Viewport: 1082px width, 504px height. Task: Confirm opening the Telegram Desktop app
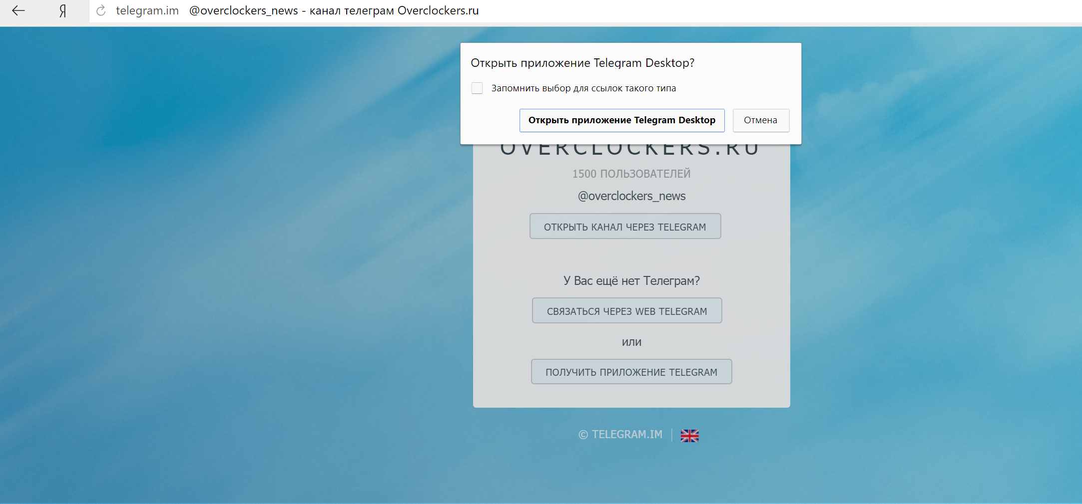[622, 120]
